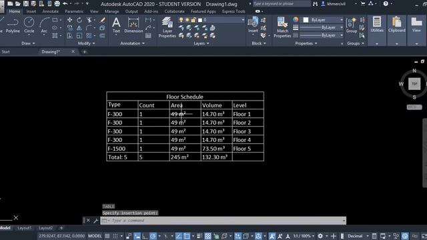
Task: Toggle object snap tracking in status bar
Action: pos(179,236)
